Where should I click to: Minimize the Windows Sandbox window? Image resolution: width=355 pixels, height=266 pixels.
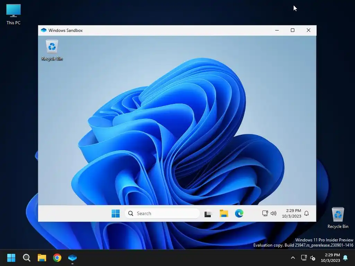pyautogui.click(x=277, y=30)
